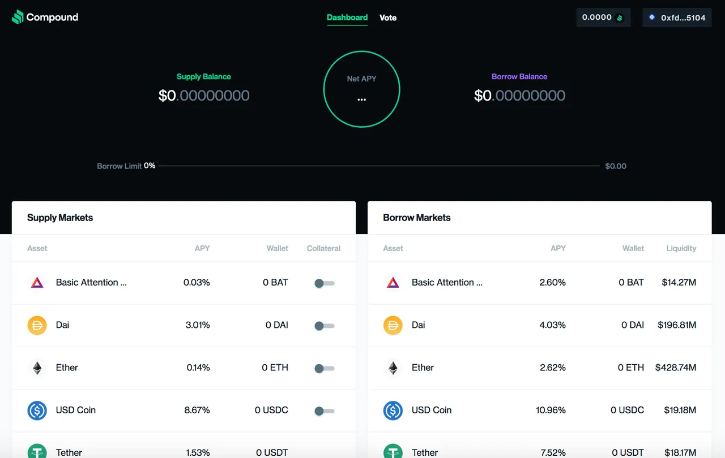725x458 pixels.
Task: Click the Ether icon in Supply Markets
Action: coord(37,368)
